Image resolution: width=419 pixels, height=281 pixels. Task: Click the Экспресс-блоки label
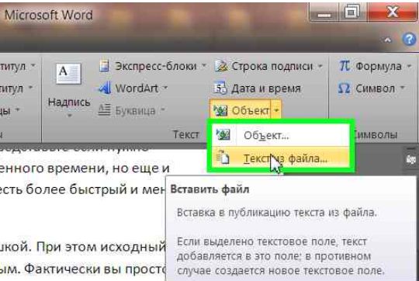coord(156,66)
